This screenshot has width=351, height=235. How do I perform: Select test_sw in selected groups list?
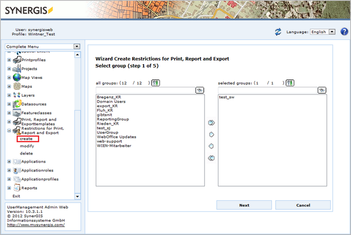[226, 97]
